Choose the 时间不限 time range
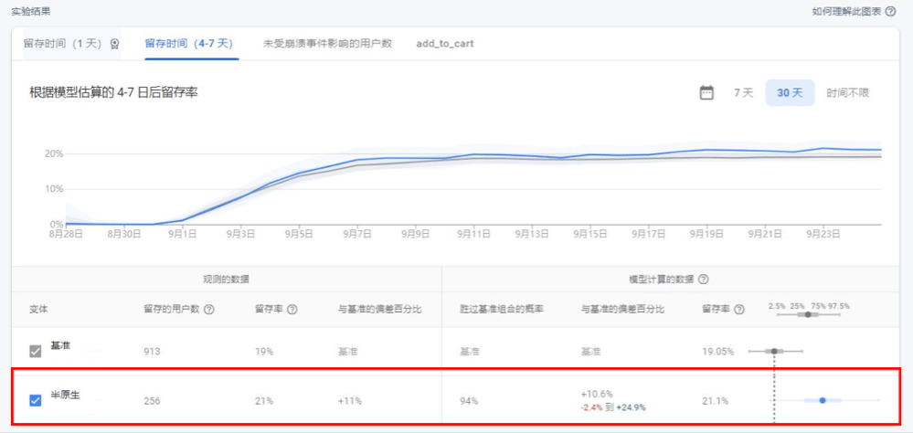913x433 pixels. point(847,93)
